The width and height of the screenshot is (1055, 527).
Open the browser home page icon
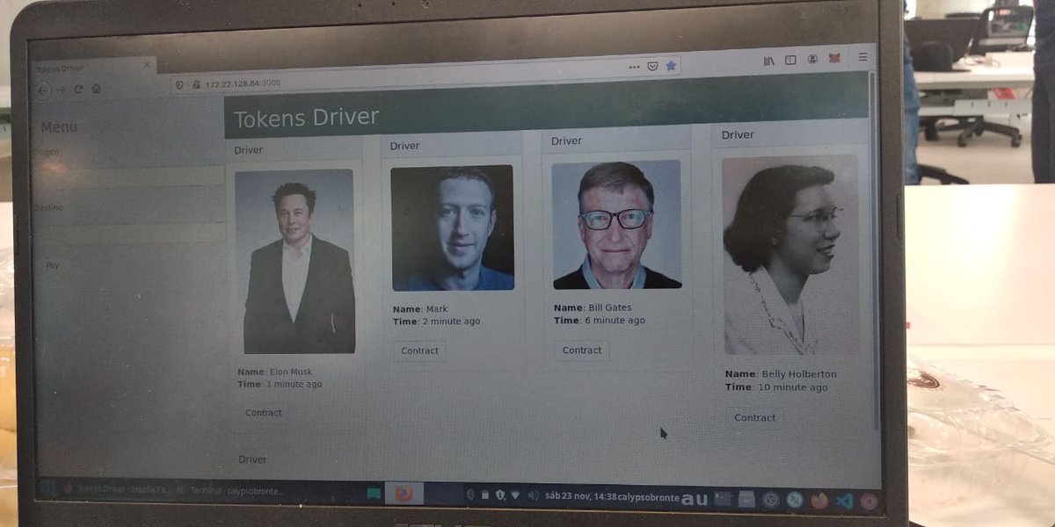[96, 89]
